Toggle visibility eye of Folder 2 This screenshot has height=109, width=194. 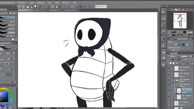tap(169, 85)
